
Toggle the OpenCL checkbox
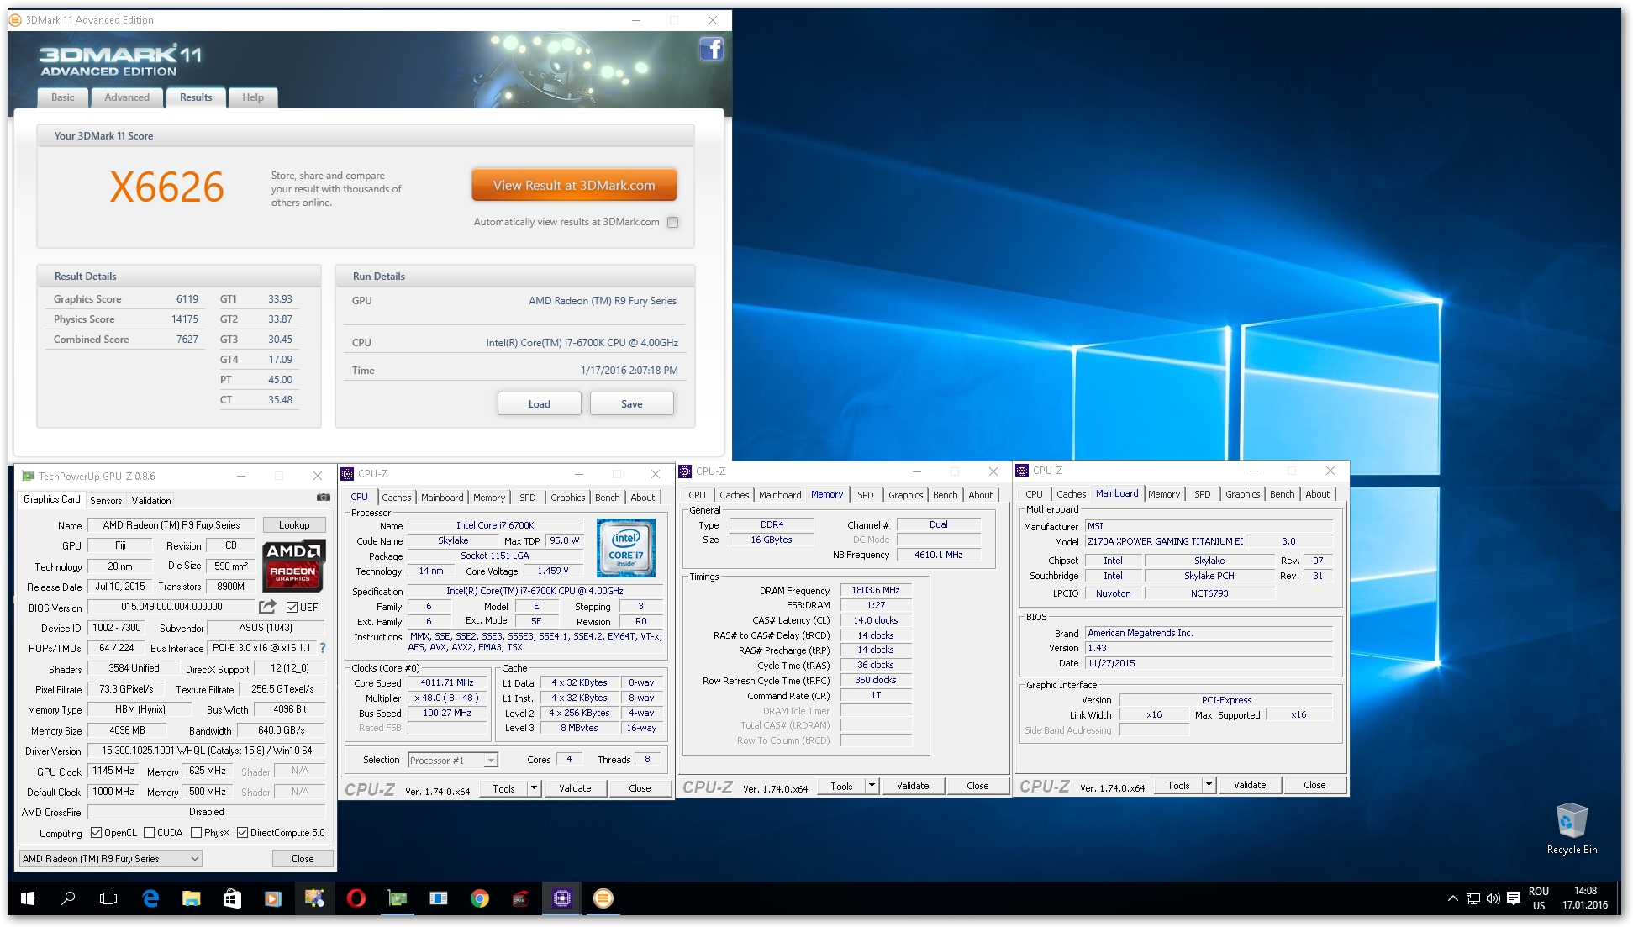click(x=96, y=833)
